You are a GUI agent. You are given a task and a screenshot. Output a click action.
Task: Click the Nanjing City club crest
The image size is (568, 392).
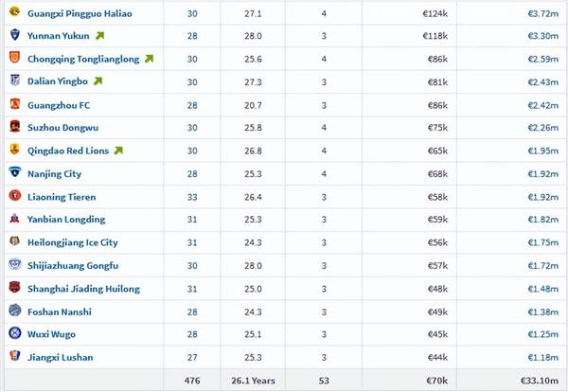pyautogui.click(x=14, y=173)
